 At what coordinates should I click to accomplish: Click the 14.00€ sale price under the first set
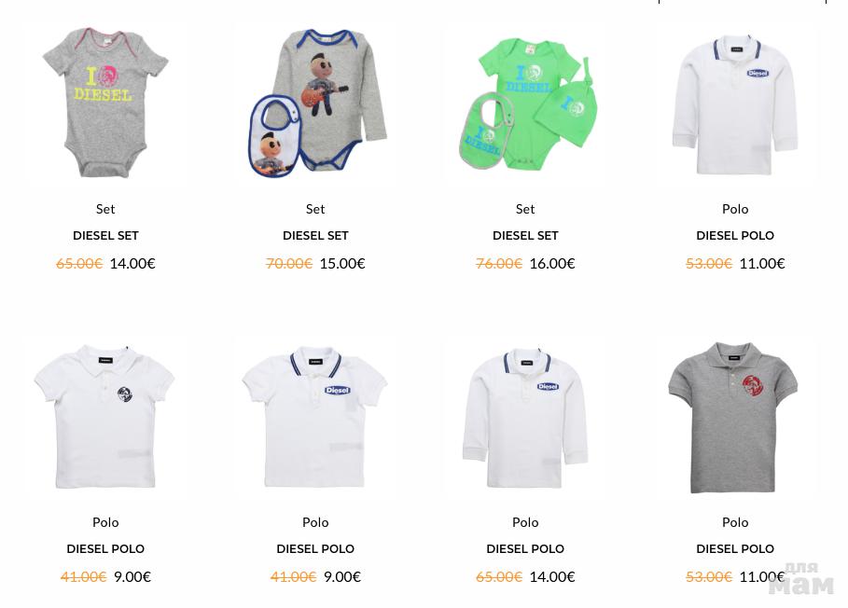[x=132, y=263]
